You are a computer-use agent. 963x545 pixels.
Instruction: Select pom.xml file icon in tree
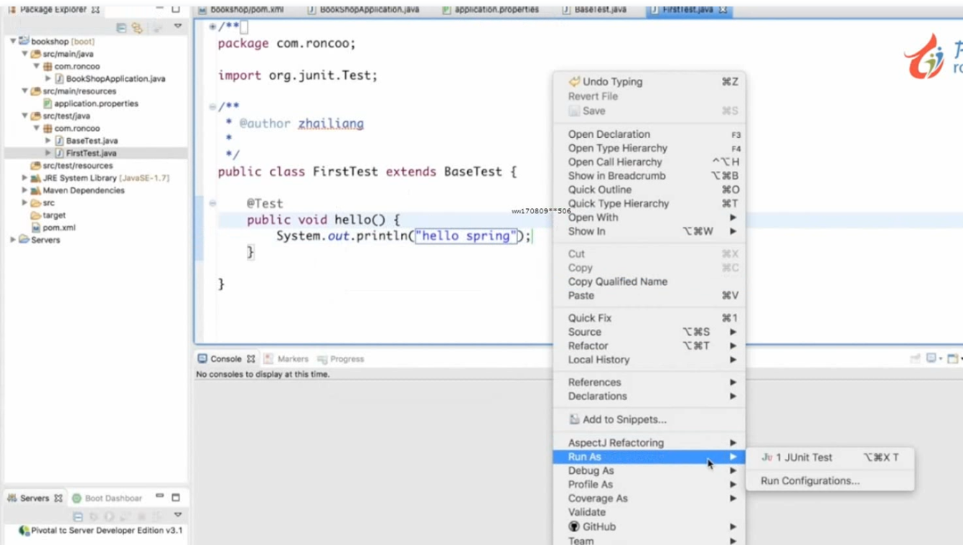[x=35, y=228]
